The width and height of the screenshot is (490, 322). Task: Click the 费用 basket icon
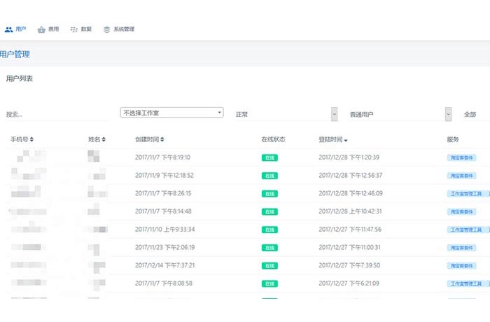[x=41, y=29]
